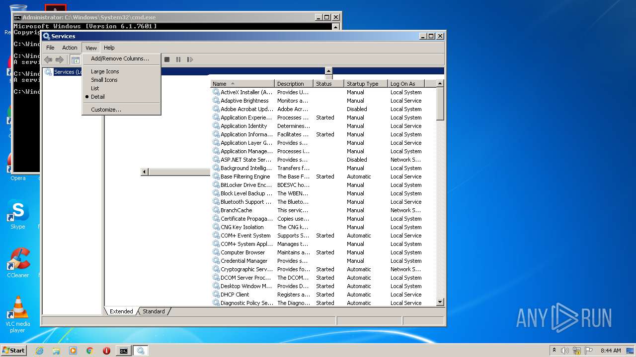This screenshot has width=636, height=357.
Task: Choose Detail view option
Action: (121, 97)
